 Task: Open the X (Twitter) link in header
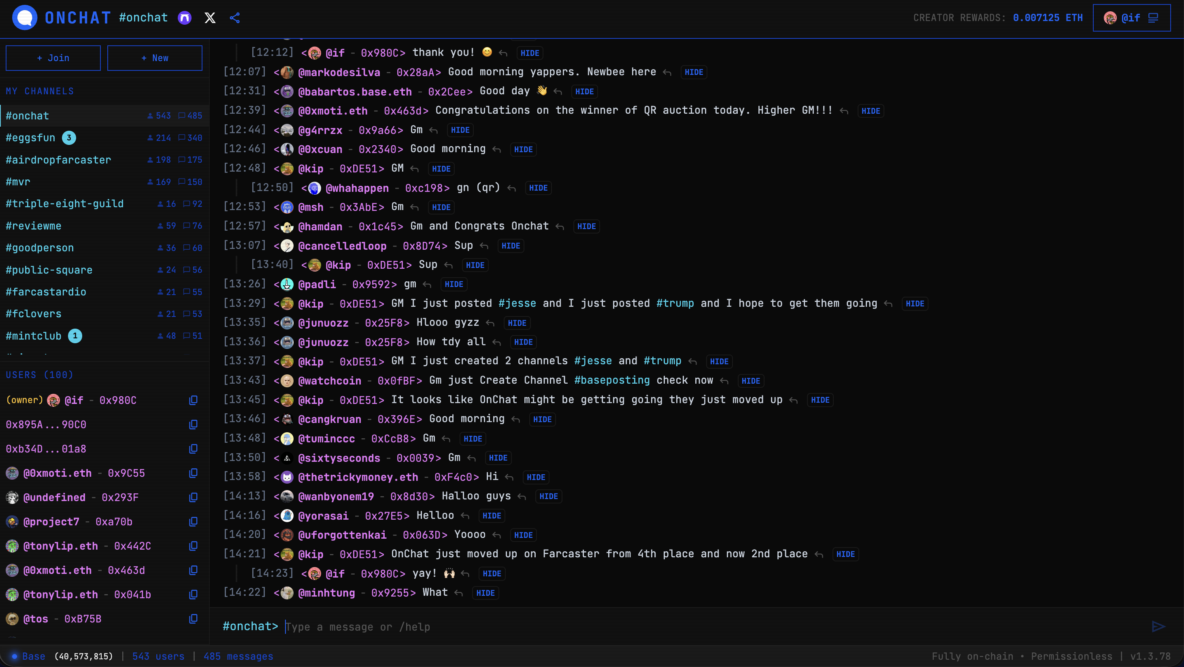pyautogui.click(x=210, y=17)
